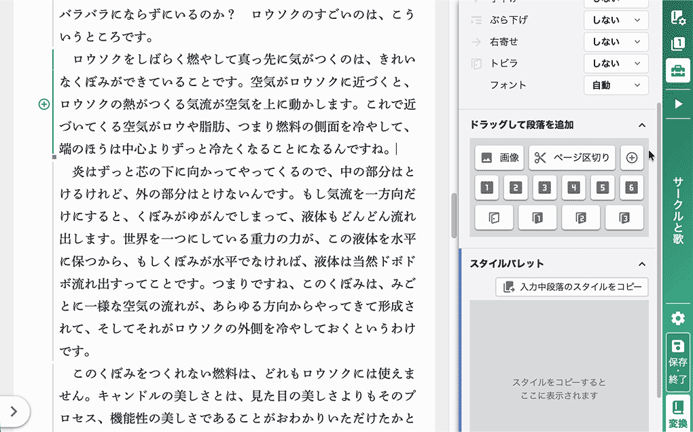Click the トビラ door icon in settings list
Image resolution: width=693 pixels, height=432 pixels.
pos(476,64)
